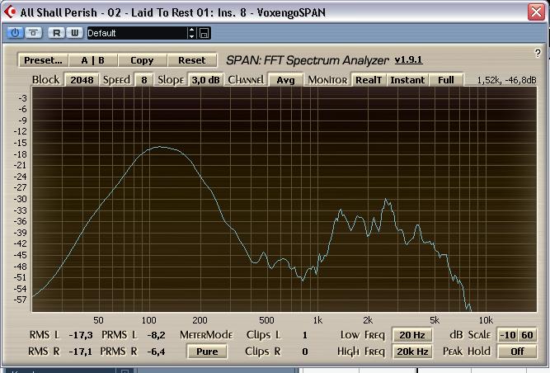Screen dimensions: 550x373
Task: Toggle the A | B comparison button
Action: (93, 60)
